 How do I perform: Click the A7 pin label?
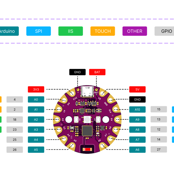pyautogui.click(x=137, y=139)
